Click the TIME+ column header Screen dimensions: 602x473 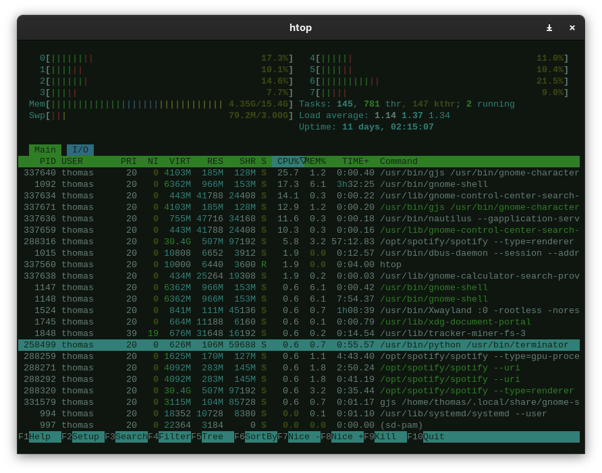(x=356, y=161)
